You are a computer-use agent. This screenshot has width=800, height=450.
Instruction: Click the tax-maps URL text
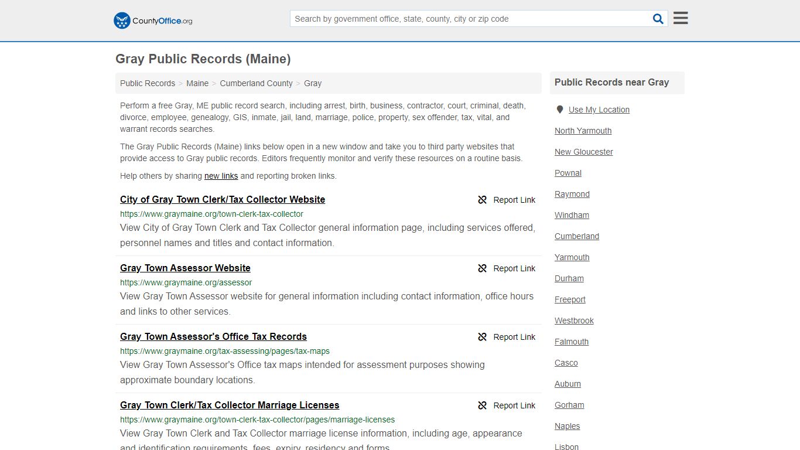point(225,351)
